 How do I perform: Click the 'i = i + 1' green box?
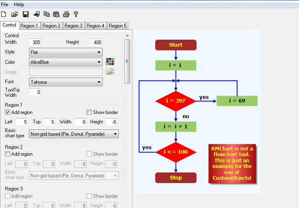(x=176, y=127)
